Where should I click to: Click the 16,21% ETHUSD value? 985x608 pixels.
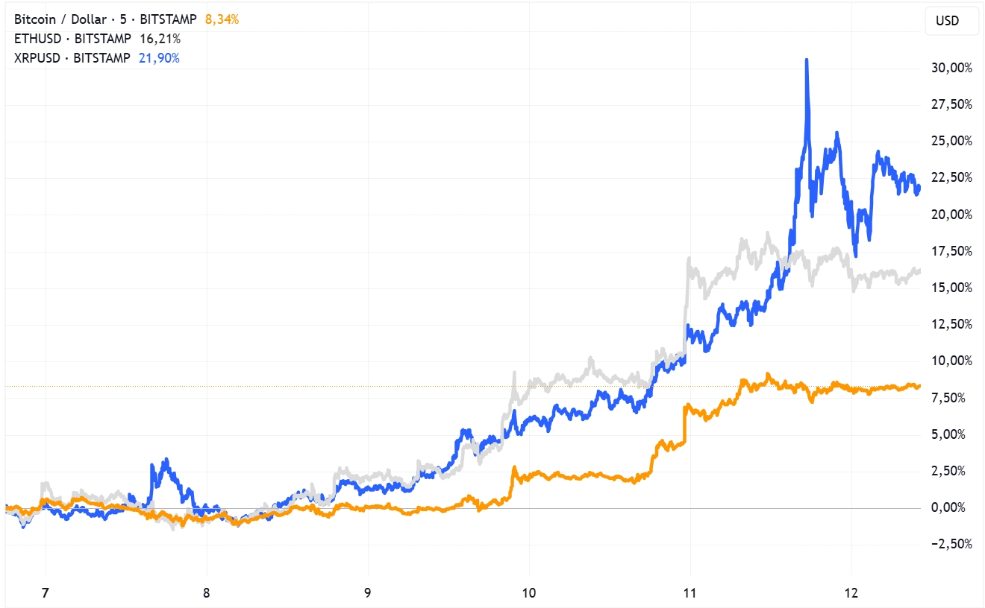[160, 39]
